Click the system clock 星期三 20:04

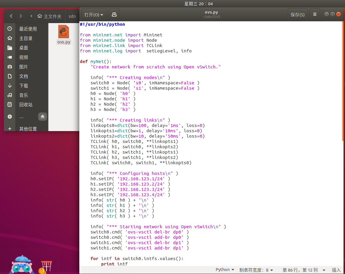pyautogui.click(x=198, y=4)
